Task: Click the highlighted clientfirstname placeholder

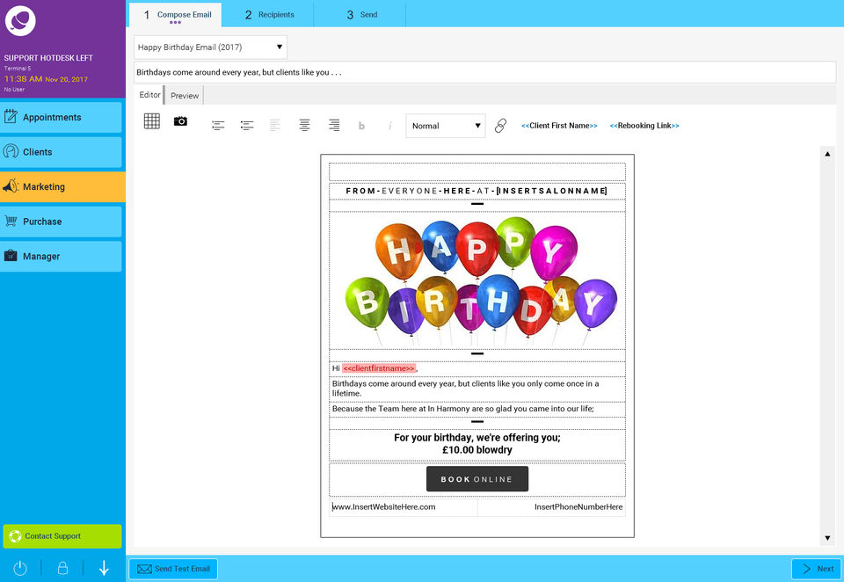Action: tap(379, 368)
